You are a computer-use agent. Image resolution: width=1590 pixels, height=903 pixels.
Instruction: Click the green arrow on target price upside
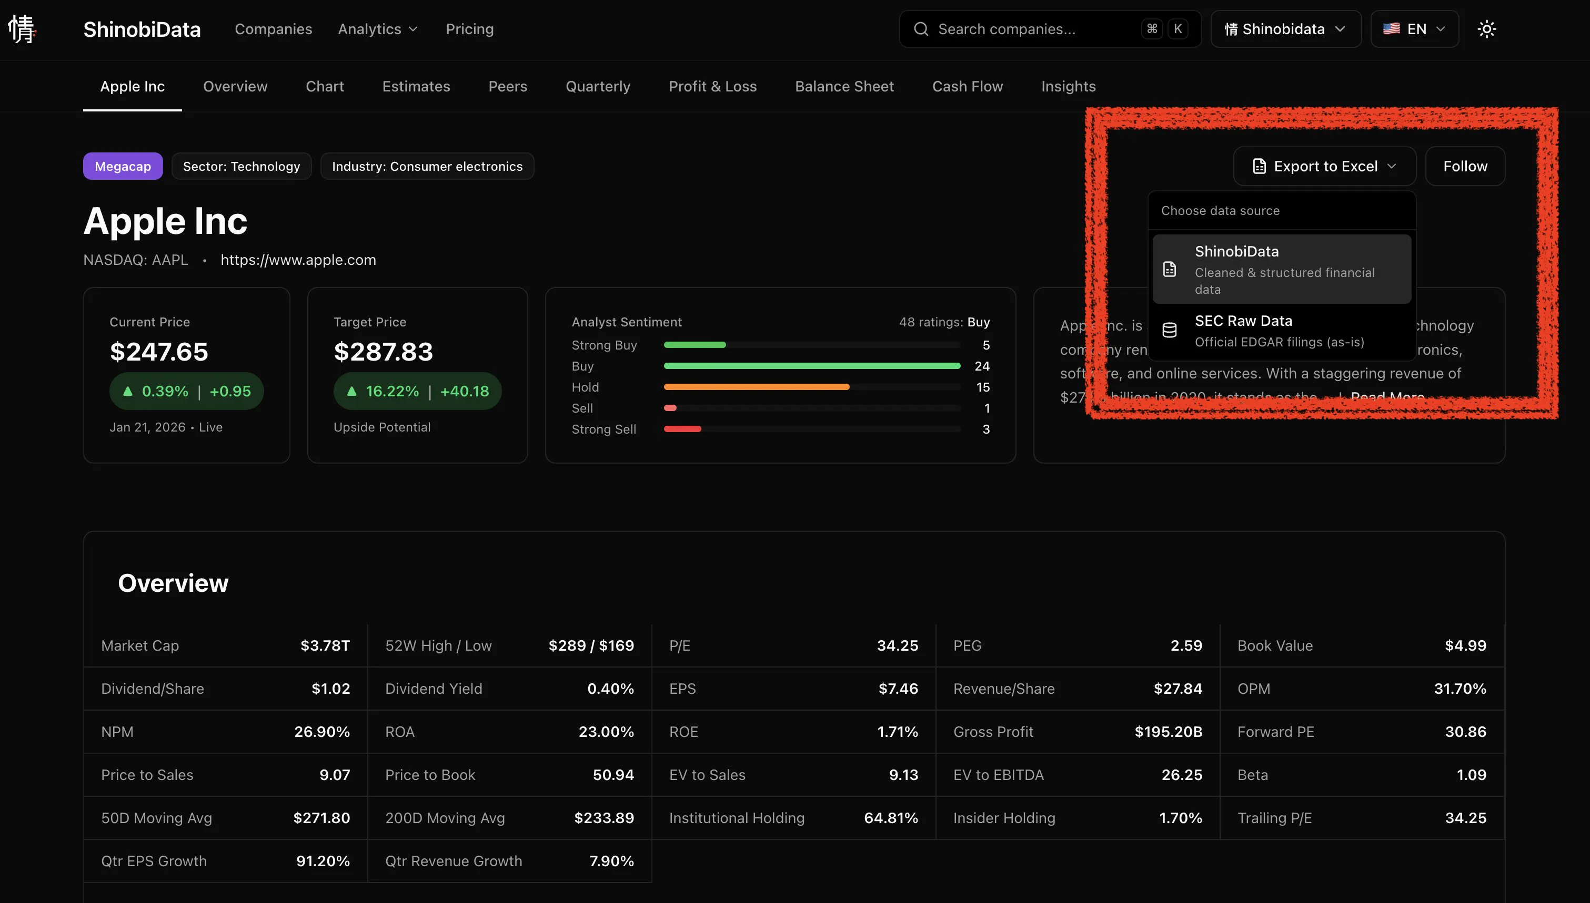pyautogui.click(x=352, y=391)
